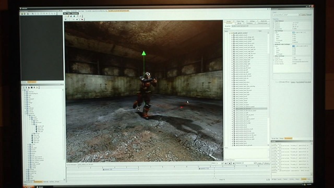Click the green up-arrow gizmo above the character
Viewport: 334px width, 188px height.
tap(144, 53)
